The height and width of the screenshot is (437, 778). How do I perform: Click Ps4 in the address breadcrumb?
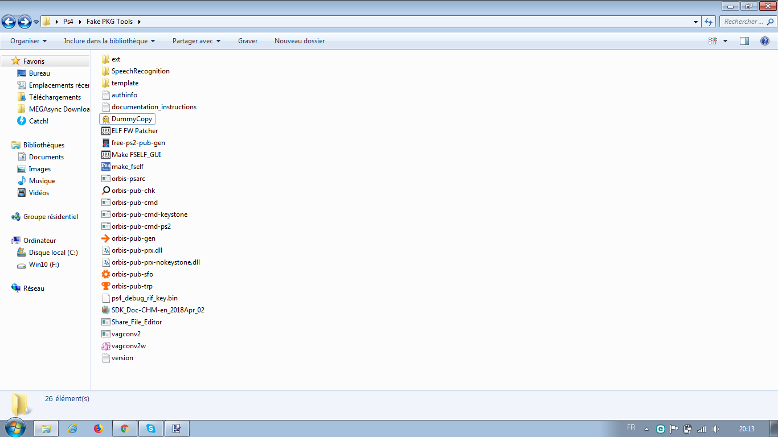point(68,22)
